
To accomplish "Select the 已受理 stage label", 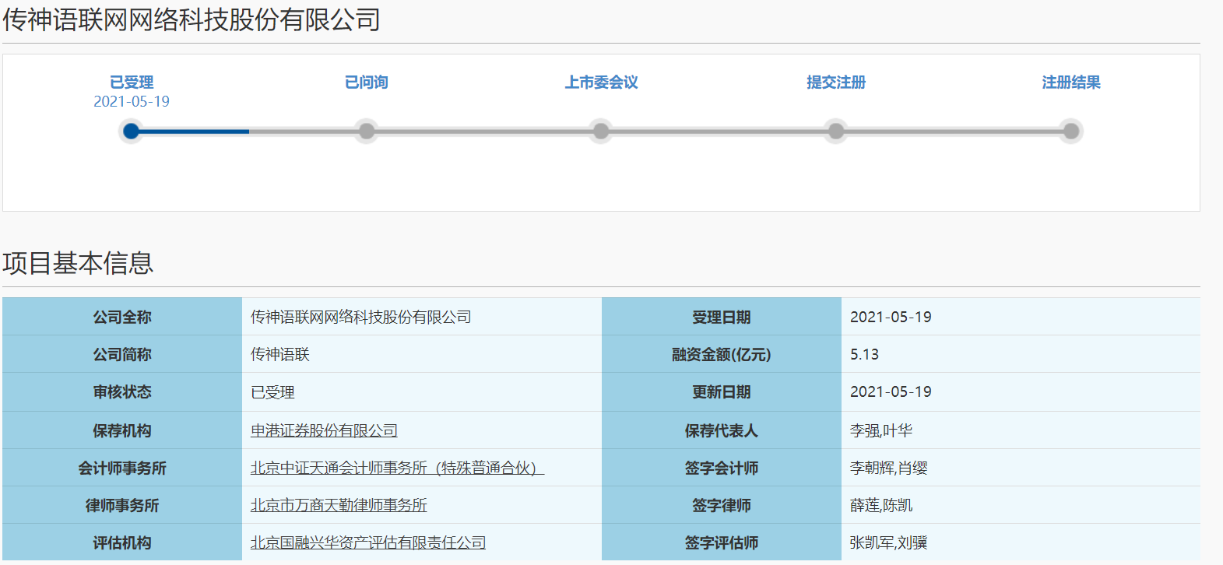I will (x=132, y=82).
